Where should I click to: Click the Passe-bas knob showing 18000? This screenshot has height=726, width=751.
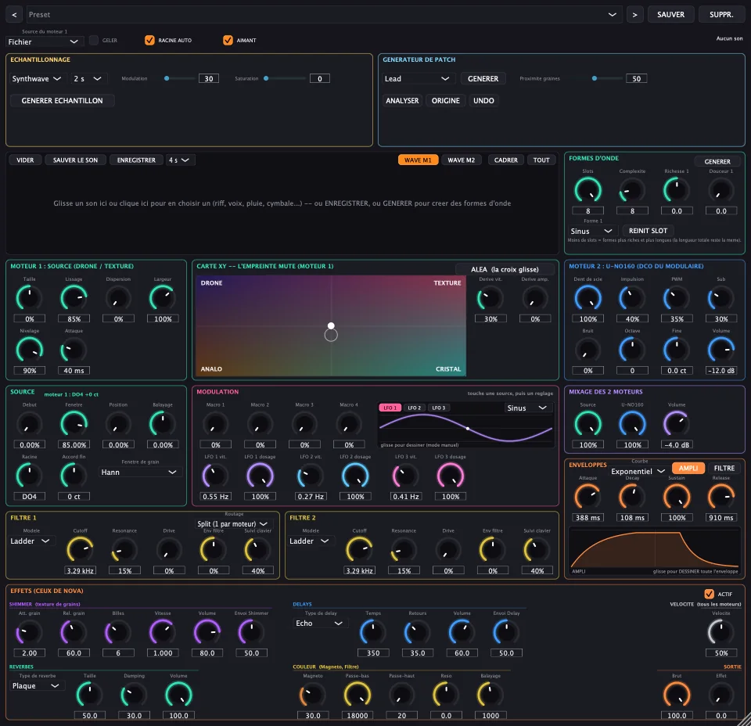[x=358, y=695]
